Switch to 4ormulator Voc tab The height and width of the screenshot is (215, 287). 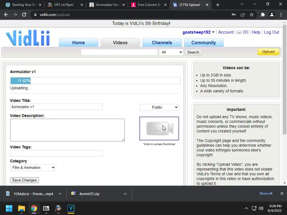click(107, 5)
